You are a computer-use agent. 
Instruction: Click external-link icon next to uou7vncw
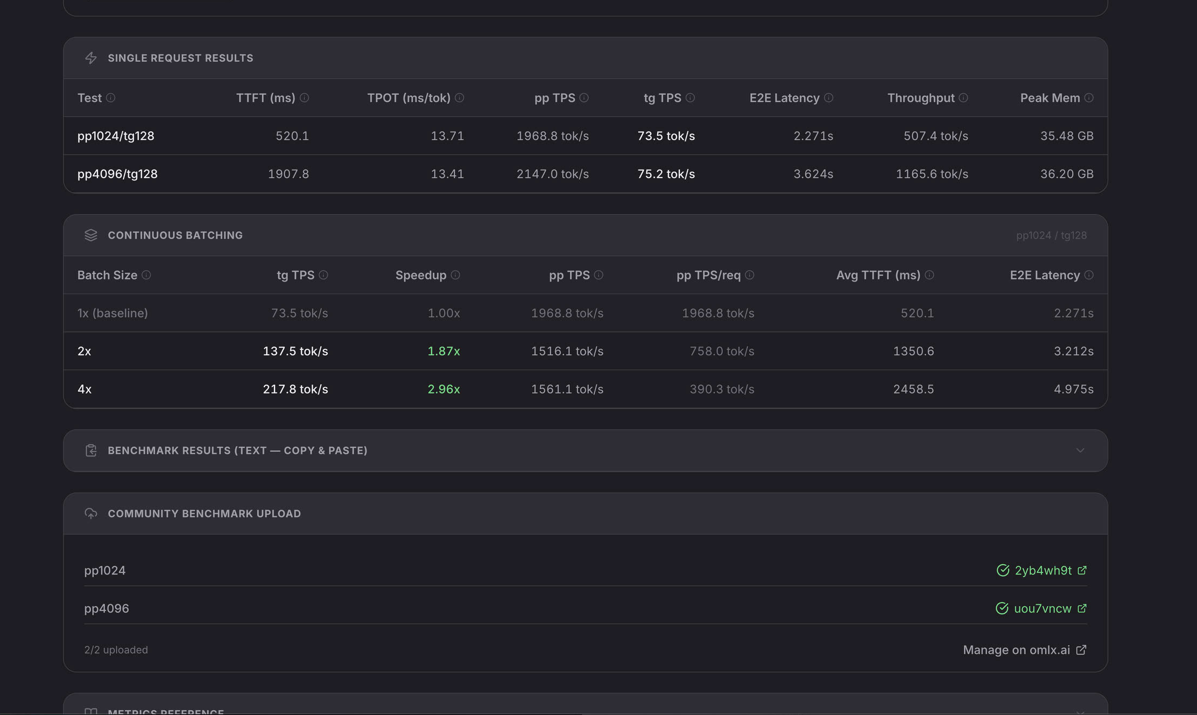(x=1082, y=608)
